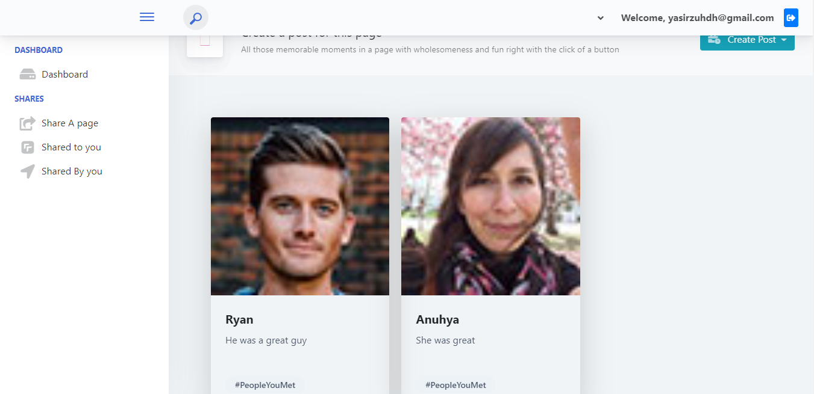This screenshot has width=814, height=394.
Task: Click the blue logout icon
Action: tap(791, 18)
